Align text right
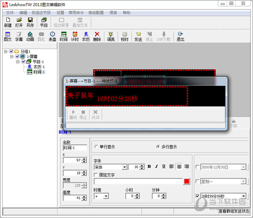The height and width of the screenshot is (218, 253). click(187, 166)
